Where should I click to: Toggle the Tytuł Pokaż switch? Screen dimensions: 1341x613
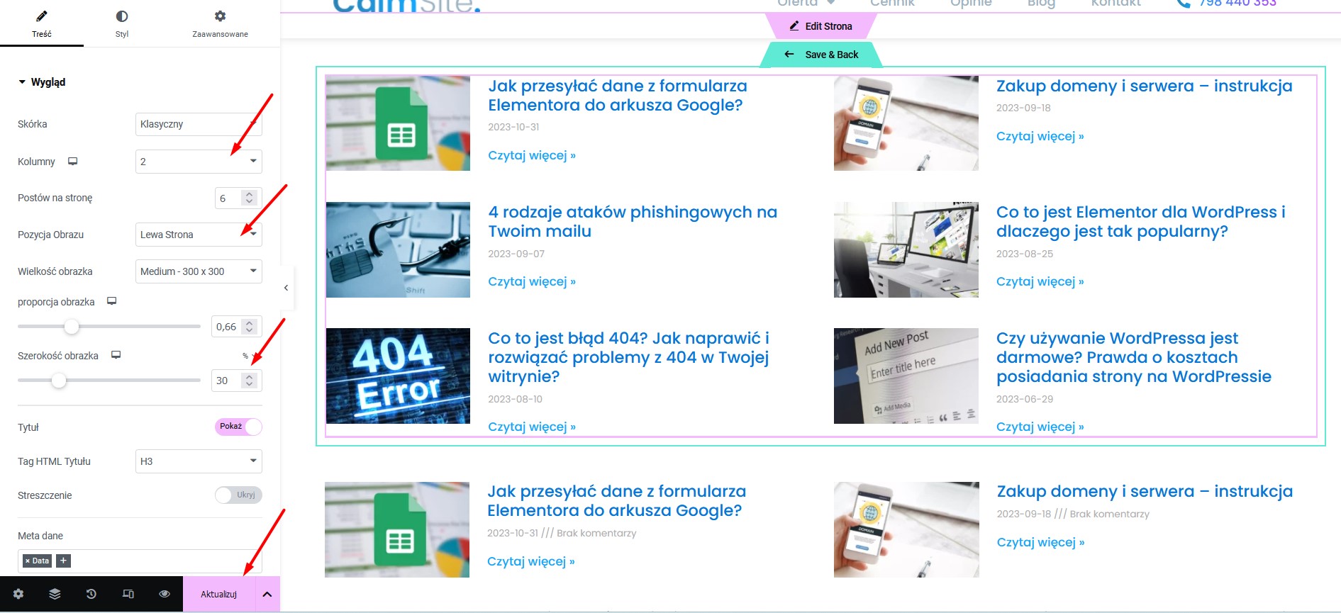coord(238,427)
